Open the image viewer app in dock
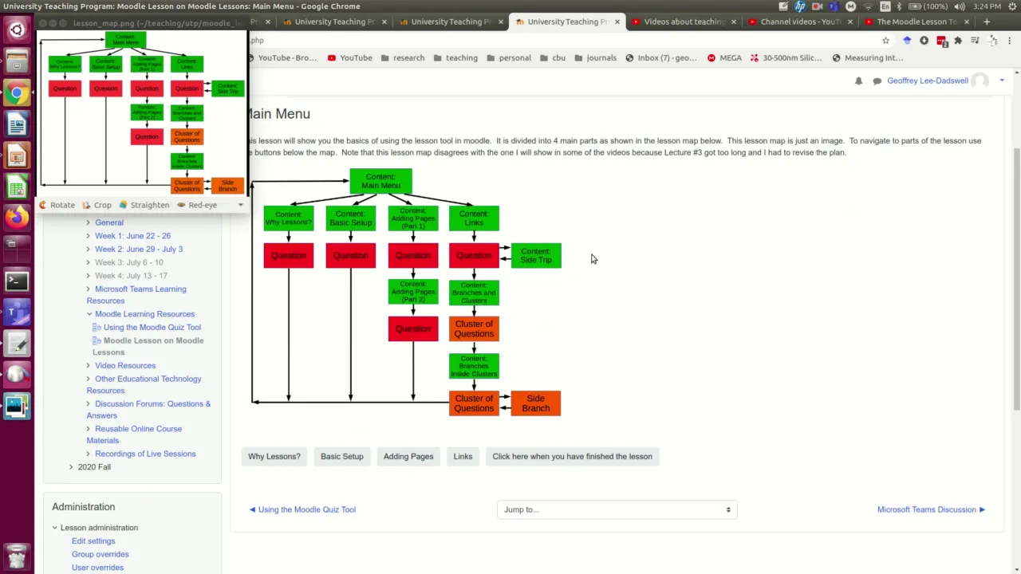 coord(17,406)
